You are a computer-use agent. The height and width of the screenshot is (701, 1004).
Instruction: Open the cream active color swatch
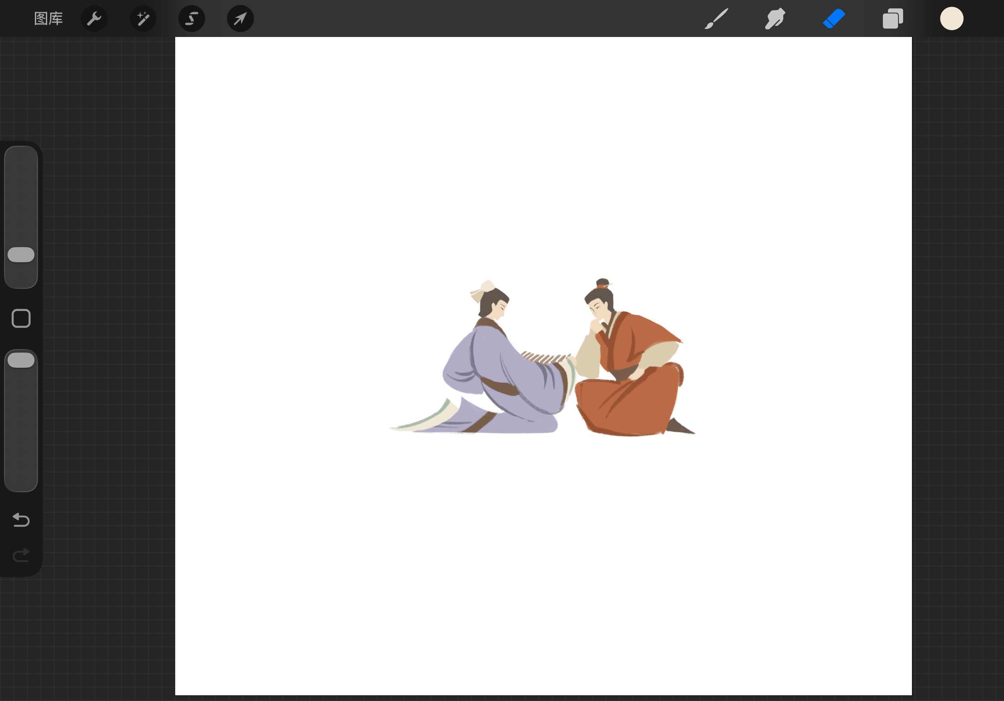(951, 19)
